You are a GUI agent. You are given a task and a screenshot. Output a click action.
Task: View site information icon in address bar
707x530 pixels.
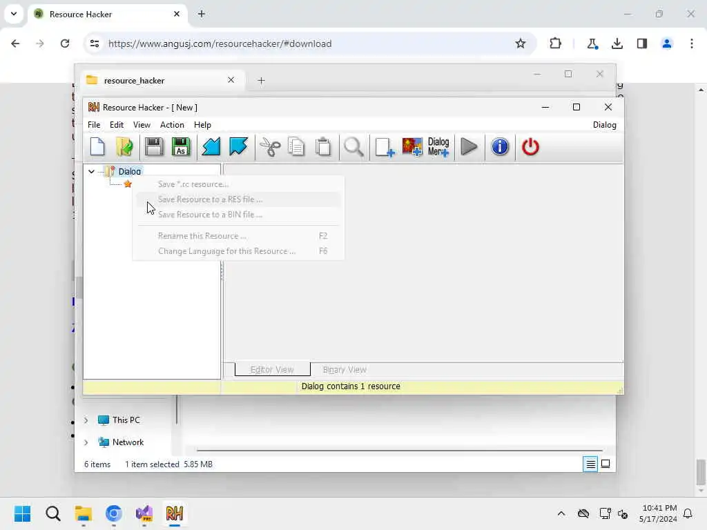[x=95, y=43]
